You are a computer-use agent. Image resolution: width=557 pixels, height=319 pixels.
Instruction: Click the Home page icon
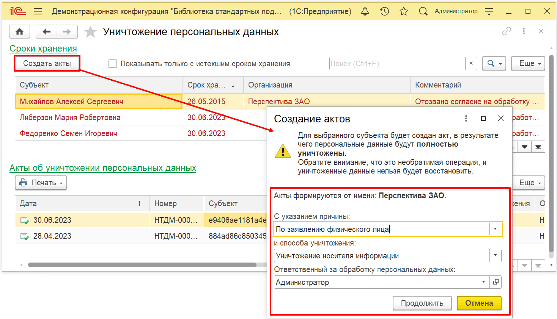tap(19, 32)
